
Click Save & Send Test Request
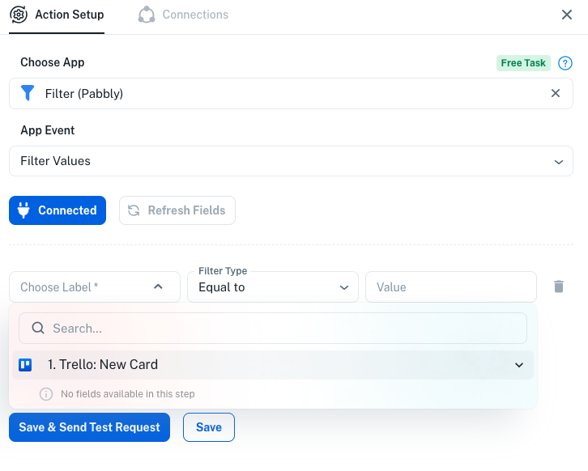point(89,427)
